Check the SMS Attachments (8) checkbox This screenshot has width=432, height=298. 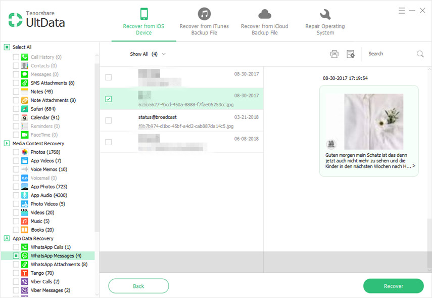[x=16, y=83]
